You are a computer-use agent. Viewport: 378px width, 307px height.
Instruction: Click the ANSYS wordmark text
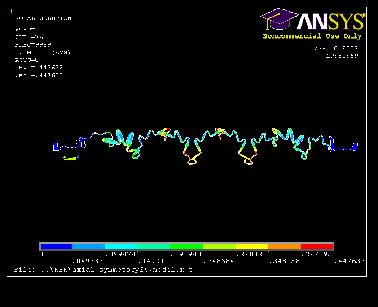(331, 21)
